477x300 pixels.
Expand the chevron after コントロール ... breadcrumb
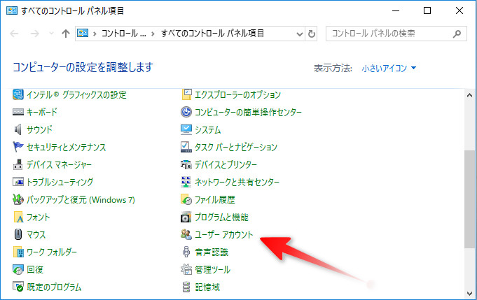(153, 34)
